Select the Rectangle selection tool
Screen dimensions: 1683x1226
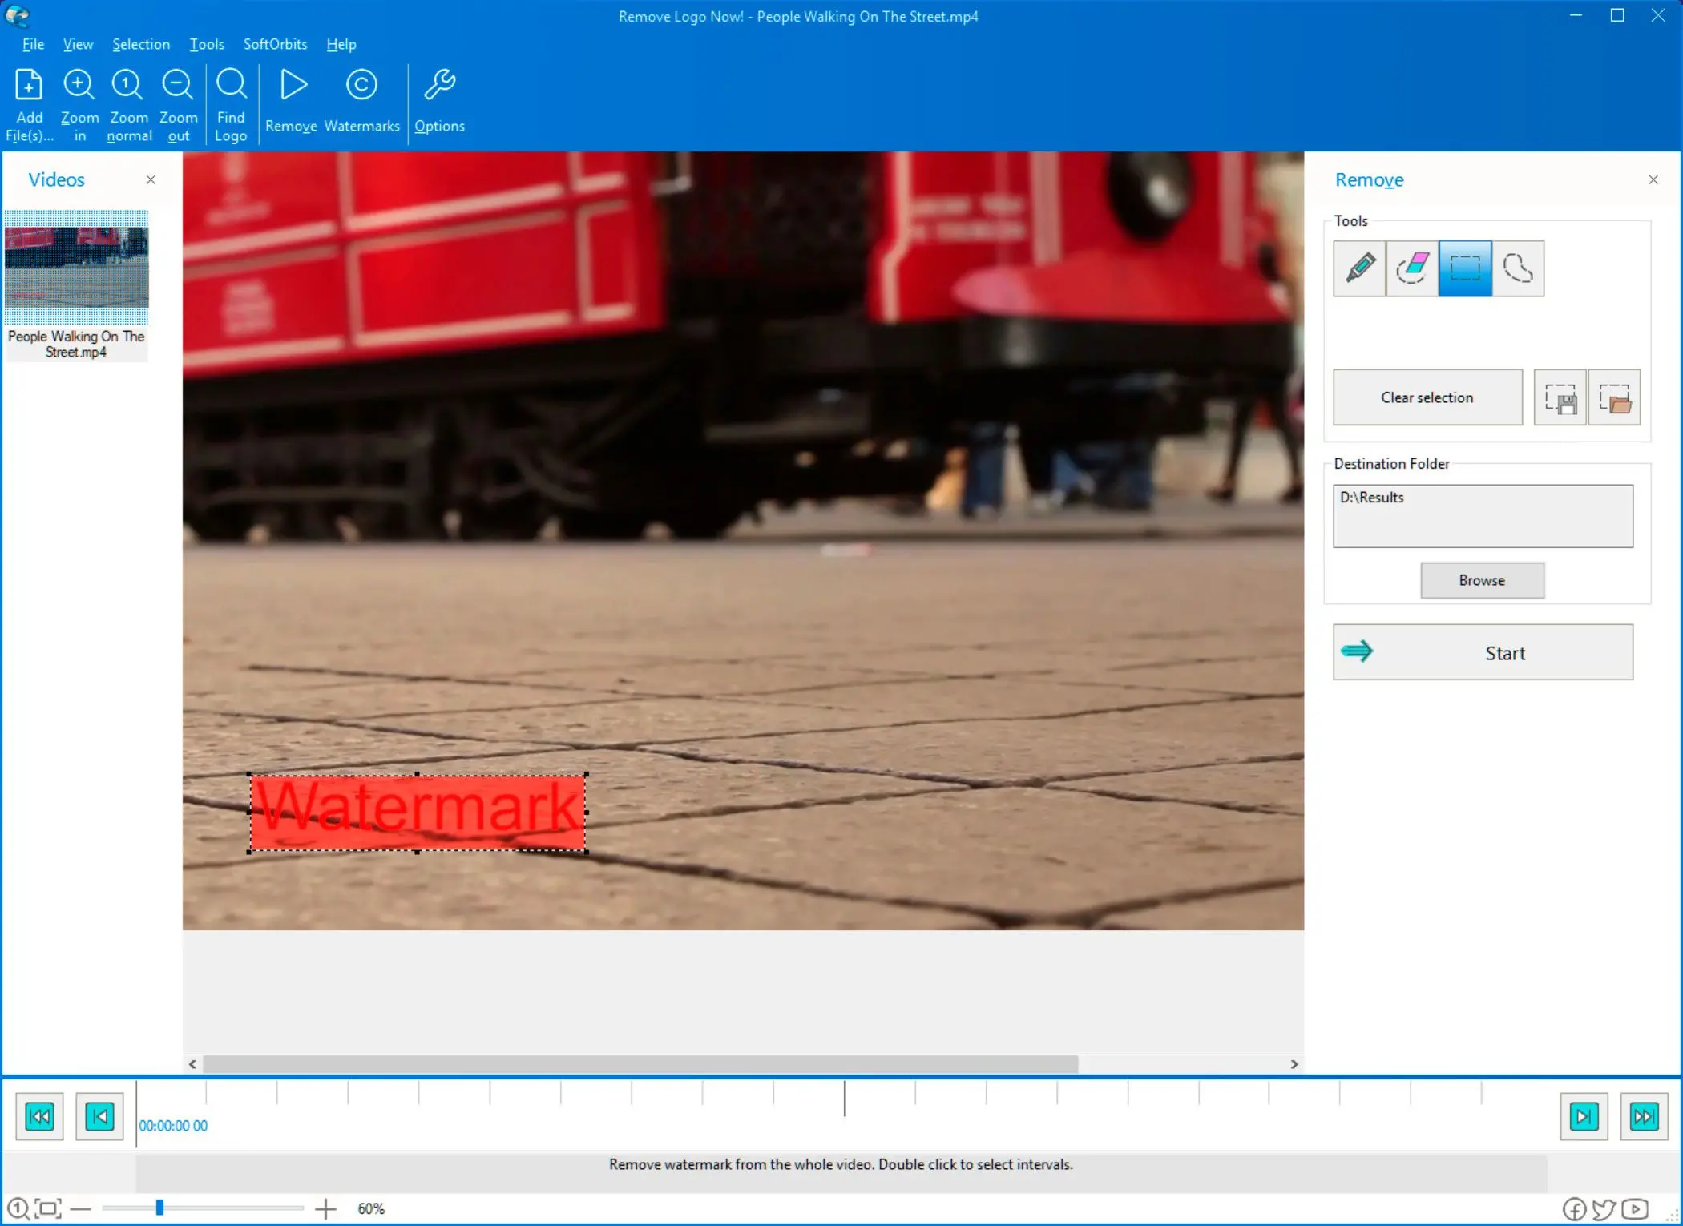[1463, 268]
